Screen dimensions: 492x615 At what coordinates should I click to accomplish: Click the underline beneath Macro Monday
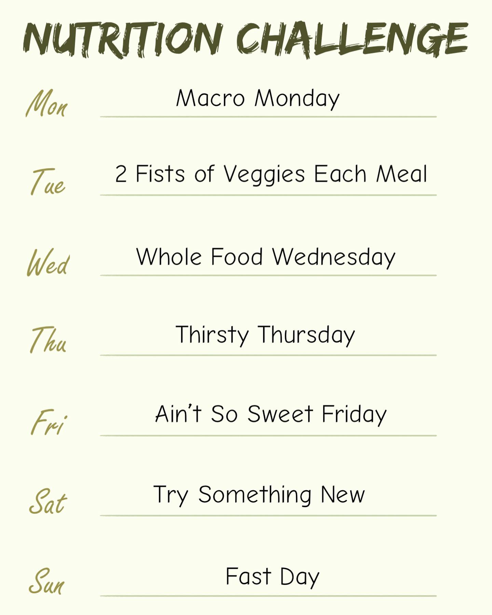(268, 117)
